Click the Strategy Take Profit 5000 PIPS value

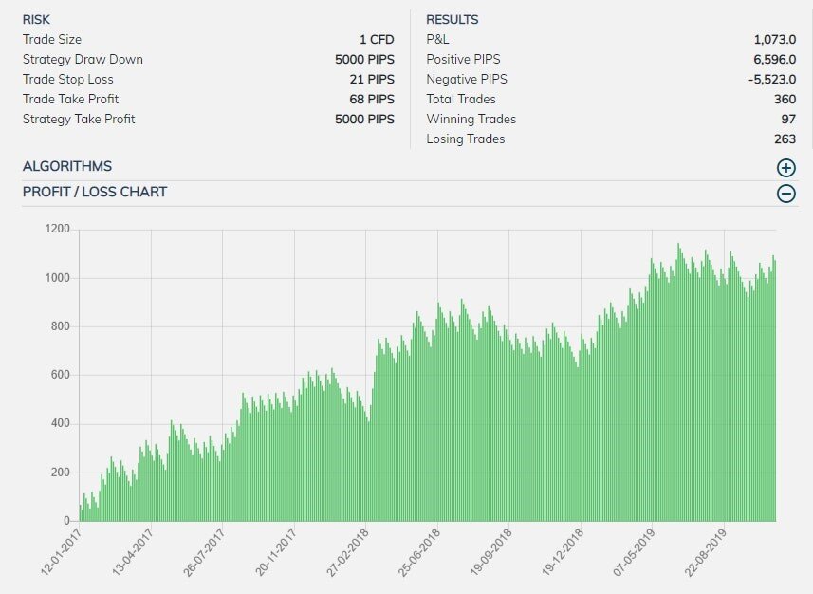point(364,120)
